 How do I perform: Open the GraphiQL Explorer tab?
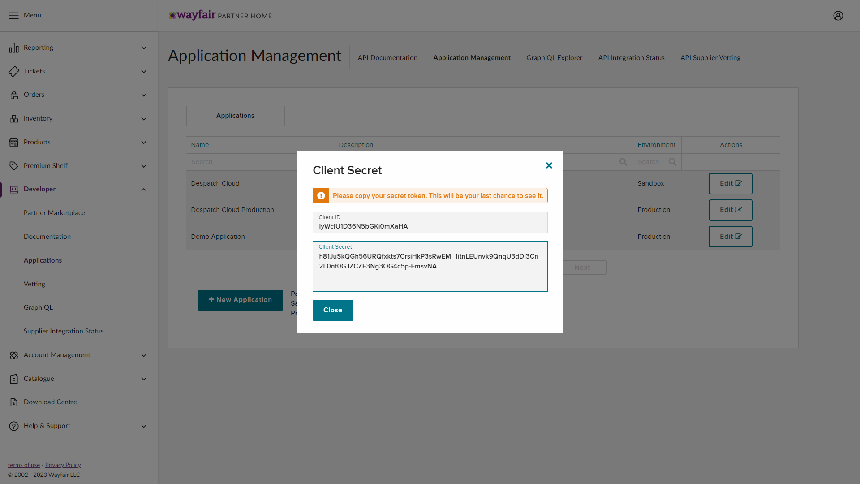[x=554, y=58]
